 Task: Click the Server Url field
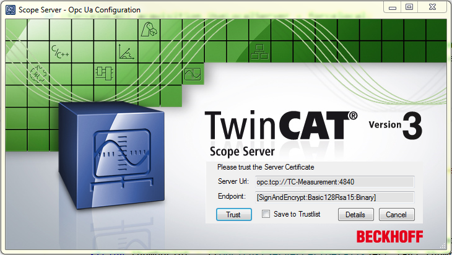click(335, 182)
